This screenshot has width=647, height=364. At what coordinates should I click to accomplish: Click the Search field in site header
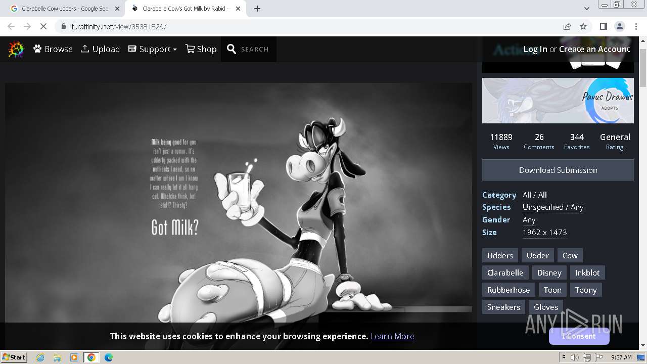[x=255, y=49]
